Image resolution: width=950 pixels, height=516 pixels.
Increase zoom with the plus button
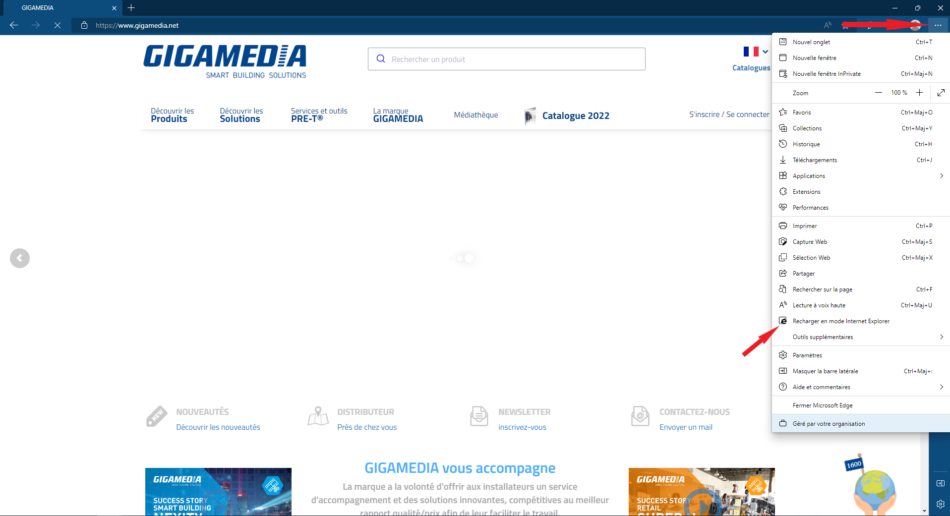tap(919, 93)
